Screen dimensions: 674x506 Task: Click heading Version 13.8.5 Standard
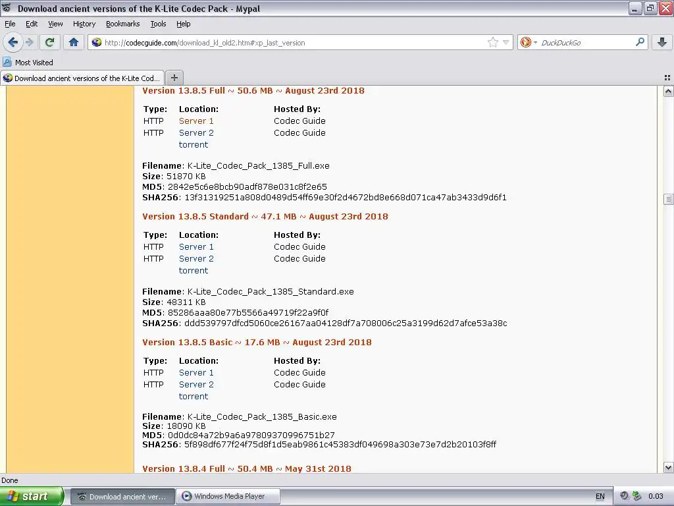(265, 216)
